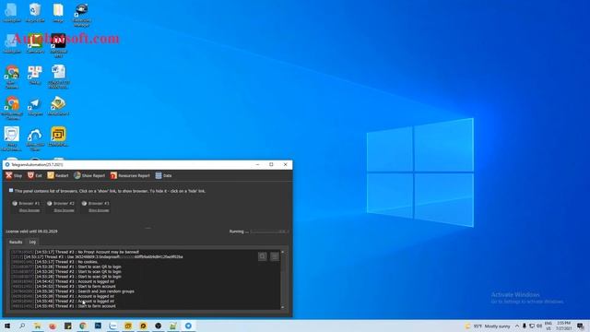Click the Running progress bar
This screenshot has width=590, height=332.
point(269,231)
